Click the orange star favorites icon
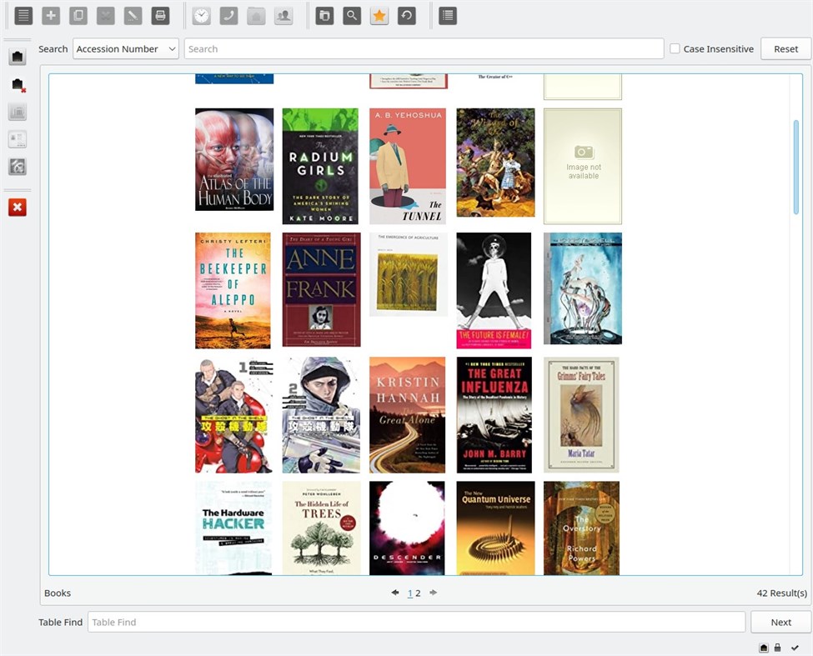 tap(379, 15)
